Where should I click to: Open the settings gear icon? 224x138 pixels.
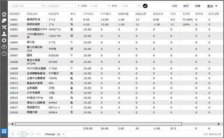(x=4, y=40)
